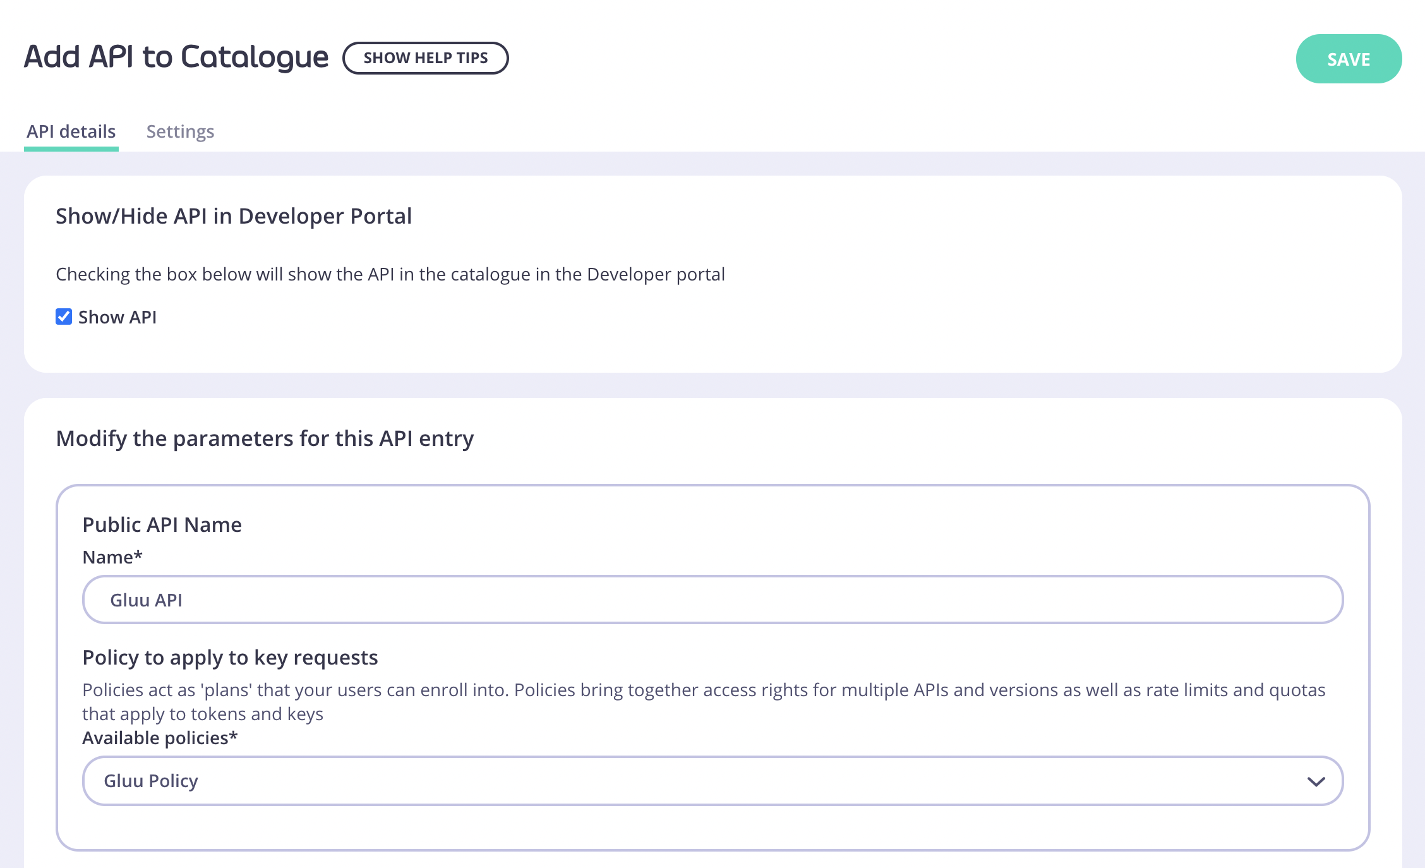Switch to the Settings tab
Screen dimensions: 1425x868
pos(180,131)
